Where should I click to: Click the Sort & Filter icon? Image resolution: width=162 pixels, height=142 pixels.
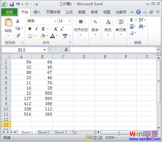pyautogui.click(x=141, y=20)
